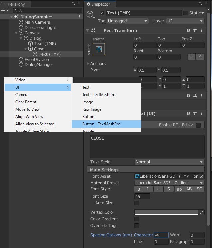Expand the Anchors foldout
The width and height of the screenshot is (212, 248).
(x=88, y=64)
